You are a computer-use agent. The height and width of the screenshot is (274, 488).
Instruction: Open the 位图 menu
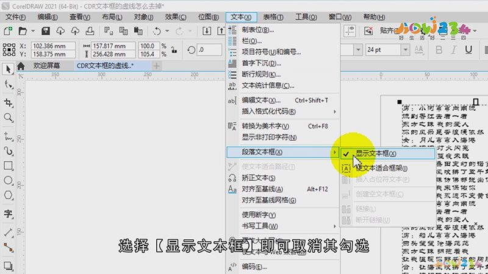(208, 17)
